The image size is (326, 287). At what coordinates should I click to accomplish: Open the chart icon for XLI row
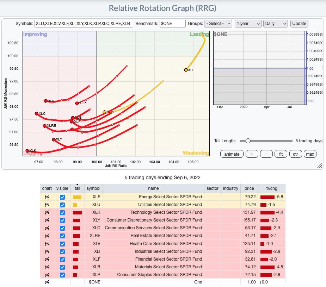[47, 251]
